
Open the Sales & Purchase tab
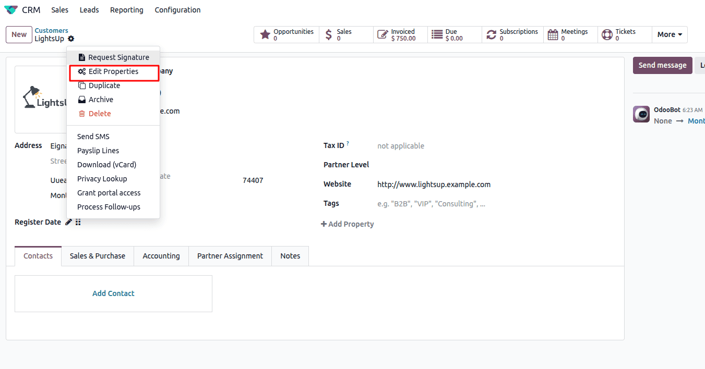pyautogui.click(x=98, y=256)
